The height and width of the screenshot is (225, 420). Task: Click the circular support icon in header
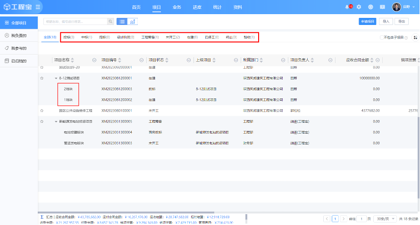370,7
